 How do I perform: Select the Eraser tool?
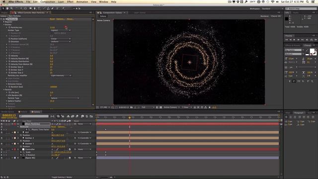click(x=52, y=8)
